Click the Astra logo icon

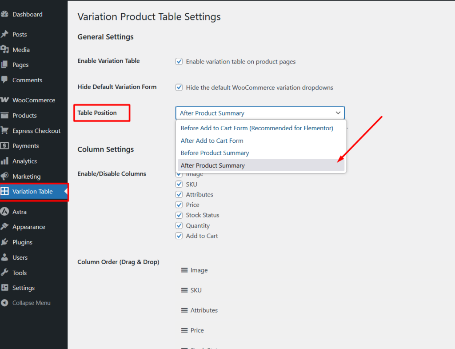(x=4, y=212)
